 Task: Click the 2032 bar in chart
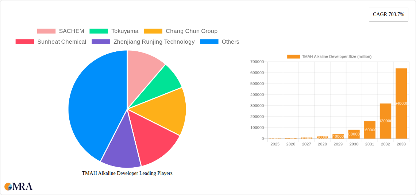click(385, 121)
